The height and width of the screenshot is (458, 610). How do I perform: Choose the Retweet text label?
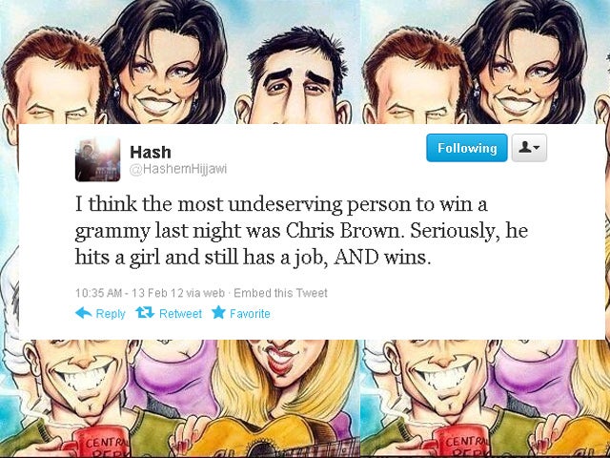coord(180,314)
